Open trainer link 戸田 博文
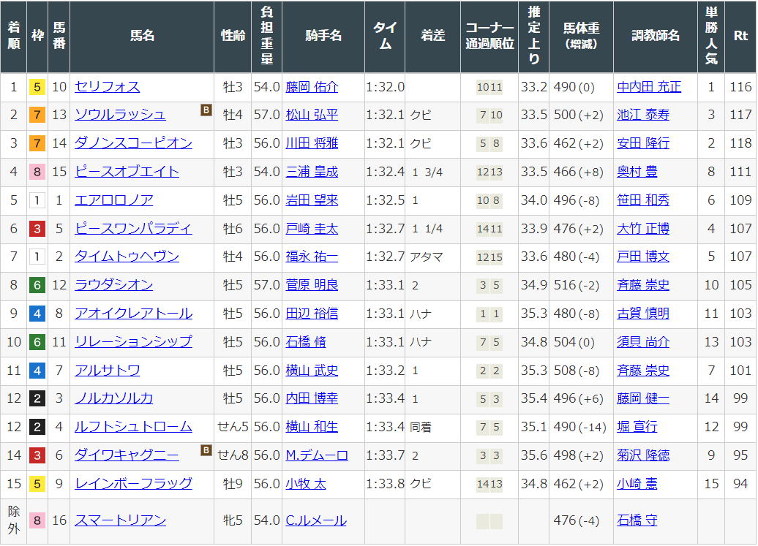The height and width of the screenshot is (546, 758). pyautogui.click(x=643, y=257)
